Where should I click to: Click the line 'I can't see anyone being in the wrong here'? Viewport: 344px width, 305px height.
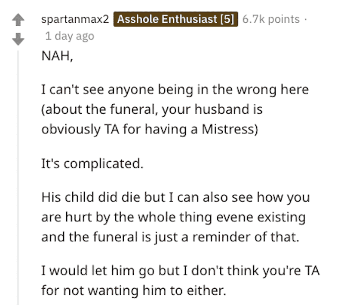[175, 90]
